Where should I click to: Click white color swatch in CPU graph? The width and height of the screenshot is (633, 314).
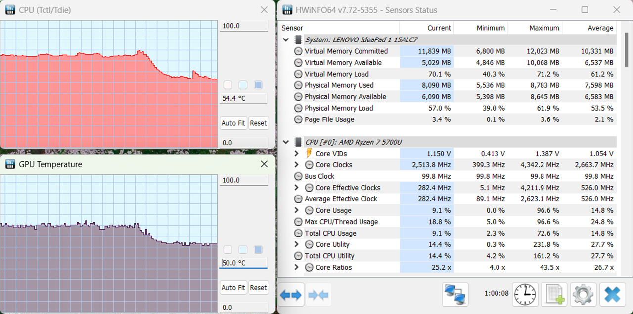[227, 85]
